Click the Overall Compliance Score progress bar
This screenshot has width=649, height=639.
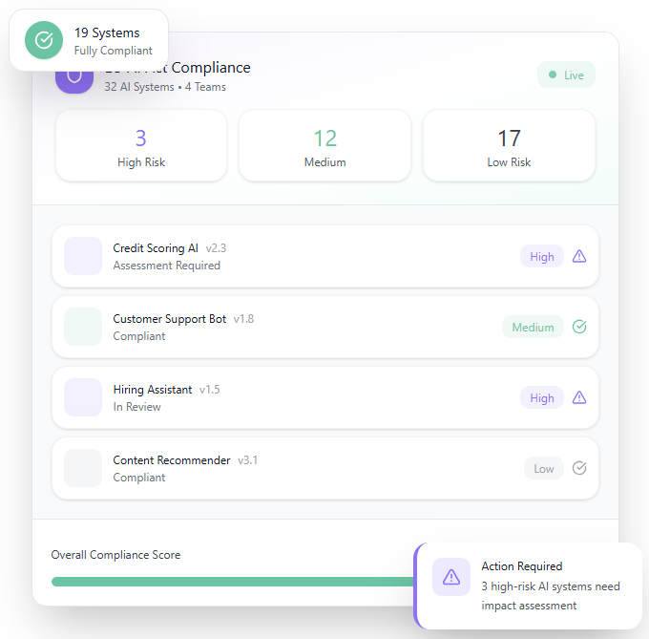(229, 581)
